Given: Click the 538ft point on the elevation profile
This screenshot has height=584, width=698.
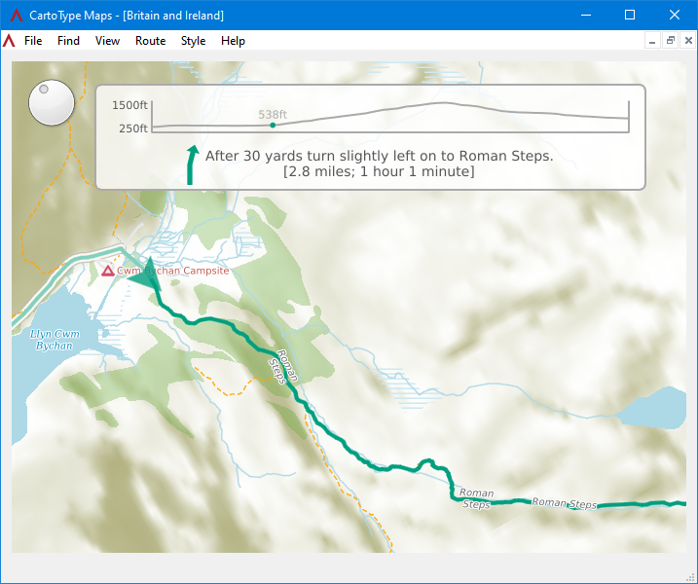Looking at the screenshot, I should pyautogui.click(x=273, y=126).
